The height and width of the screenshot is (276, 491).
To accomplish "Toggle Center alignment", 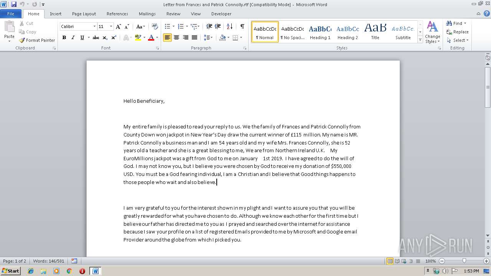I will coord(176,38).
